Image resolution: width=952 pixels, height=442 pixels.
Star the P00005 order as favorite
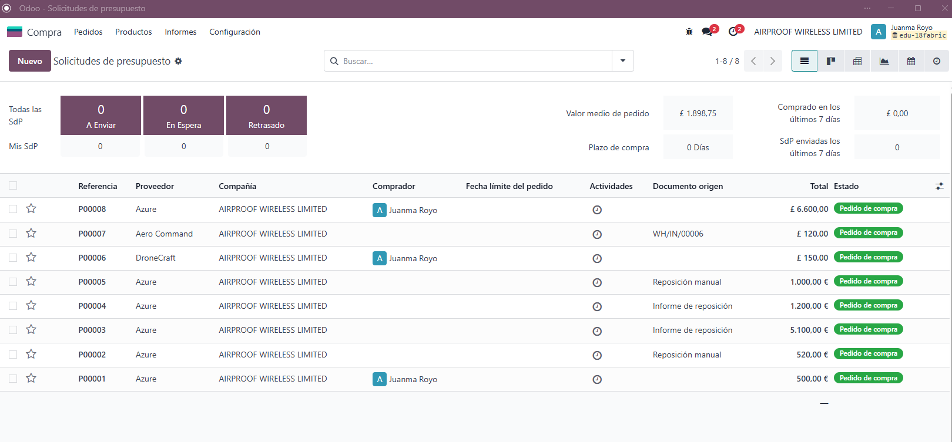pyautogui.click(x=31, y=281)
